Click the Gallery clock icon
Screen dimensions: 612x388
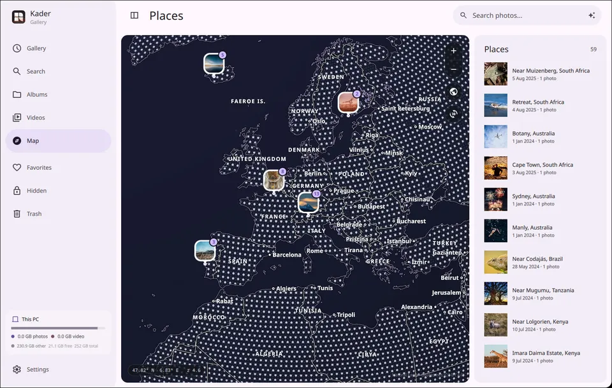point(17,48)
